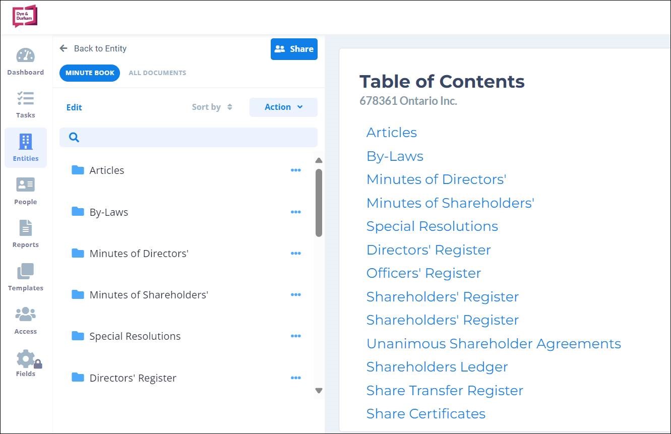Select the People icon

pos(25,191)
